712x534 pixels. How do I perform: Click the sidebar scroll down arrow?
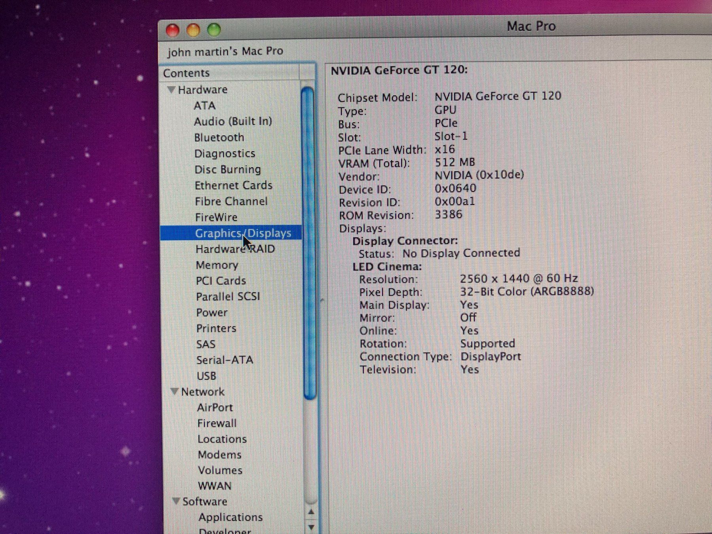[311, 527]
